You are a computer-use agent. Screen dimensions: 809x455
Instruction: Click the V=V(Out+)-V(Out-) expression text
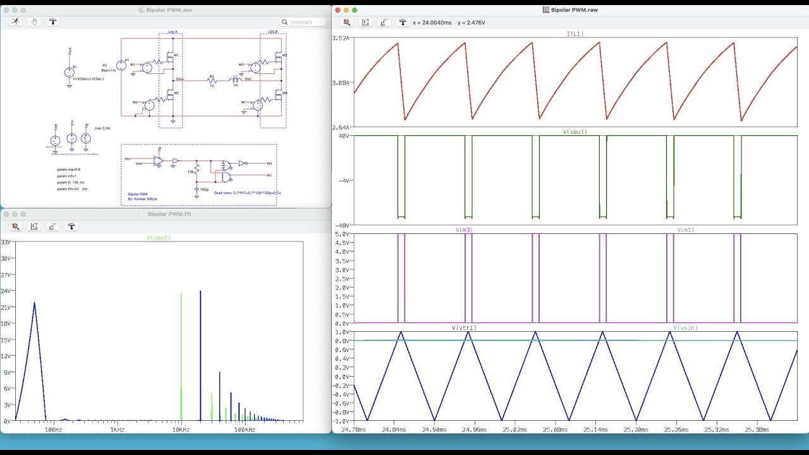(x=88, y=79)
